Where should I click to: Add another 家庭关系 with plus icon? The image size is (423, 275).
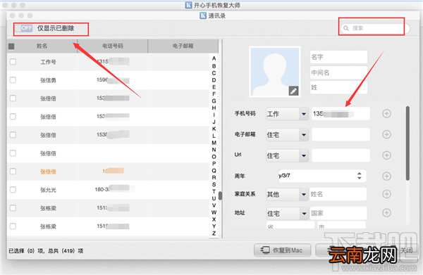tap(386, 194)
